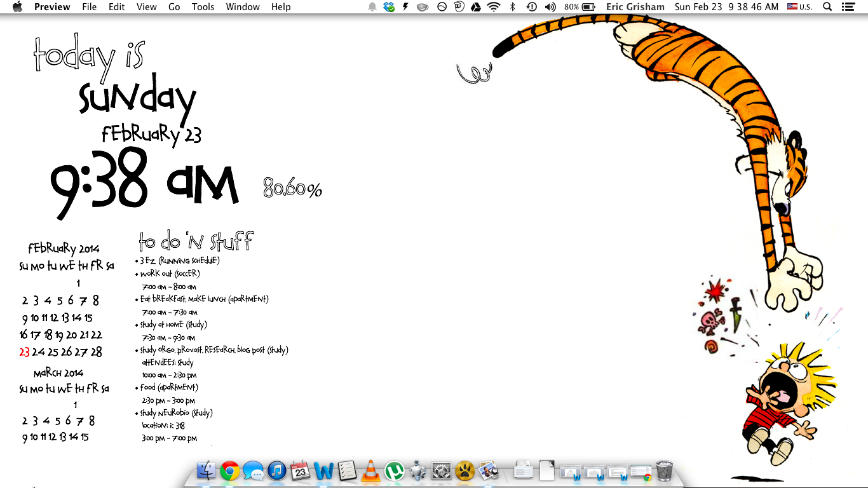Activate Caffeine via the coffee cup icon
The height and width of the screenshot is (488, 868).
pos(421,7)
